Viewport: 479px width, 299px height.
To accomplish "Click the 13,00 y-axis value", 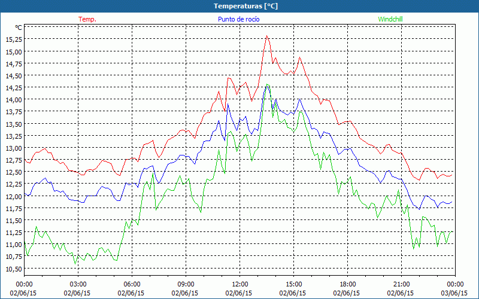I will 14,148.
